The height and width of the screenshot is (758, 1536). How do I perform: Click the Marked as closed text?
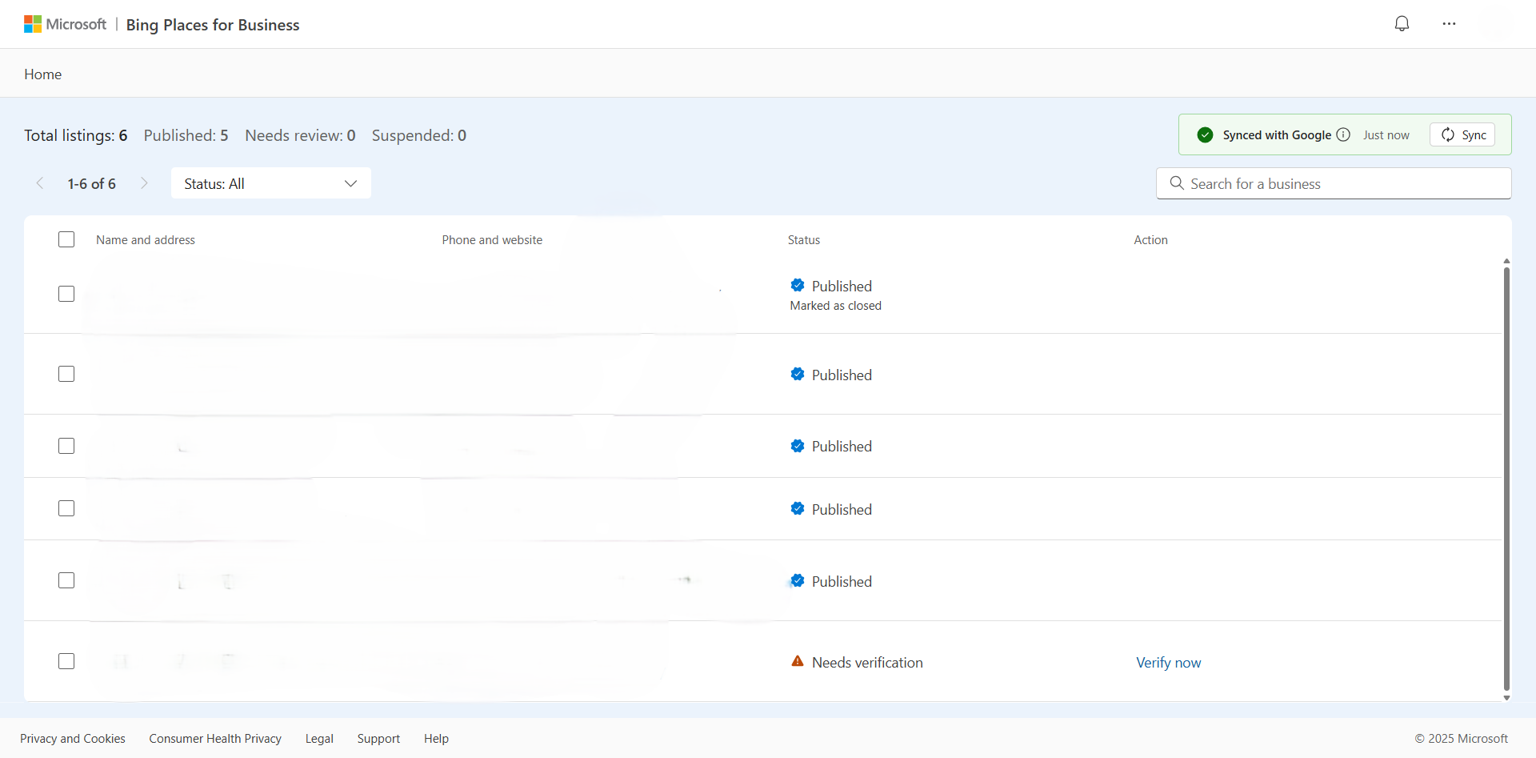pos(835,305)
